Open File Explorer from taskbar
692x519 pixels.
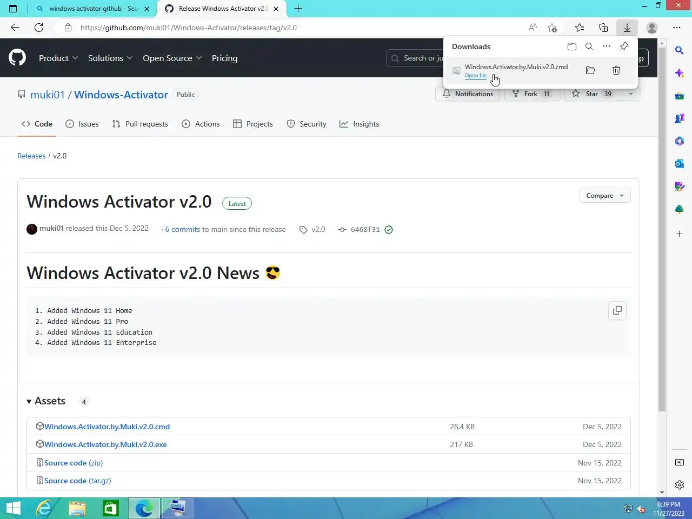tap(77, 508)
